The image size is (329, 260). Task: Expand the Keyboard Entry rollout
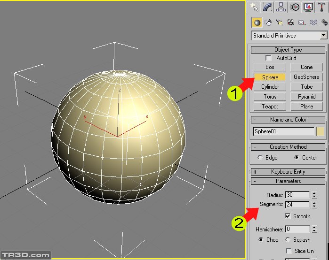pyautogui.click(x=288, y=172)
